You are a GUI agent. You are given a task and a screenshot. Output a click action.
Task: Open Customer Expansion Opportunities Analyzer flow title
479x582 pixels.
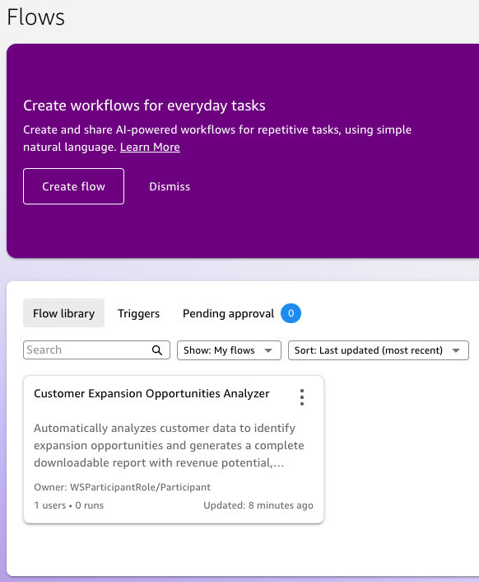click(x=151, y=393)
